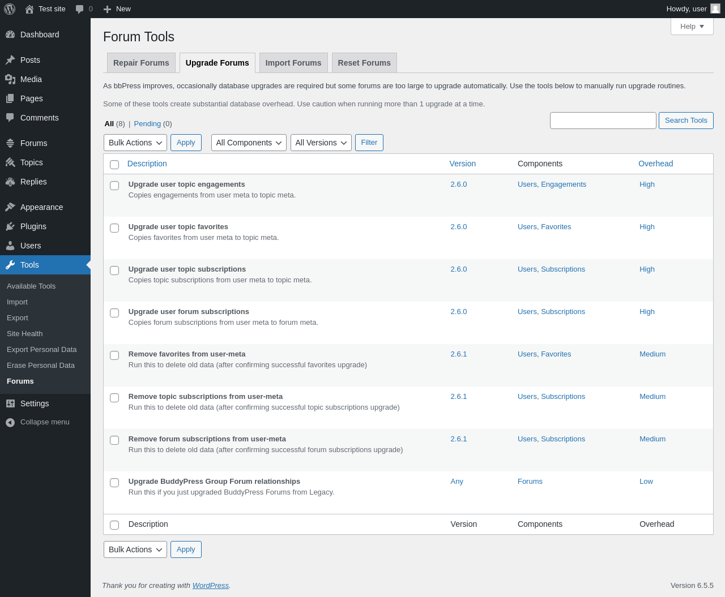725x597 pixels.
Task: Click the WordPress logo icon
Action: pyautogui.click(x=10, y=9)
